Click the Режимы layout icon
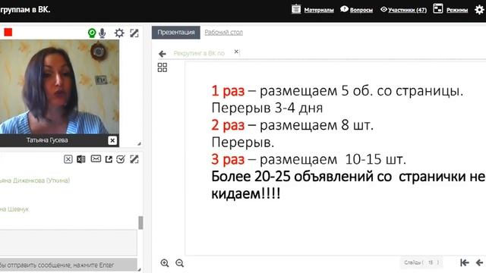 coord(437,8)
